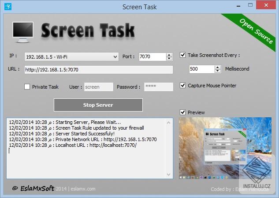
Task: Click the log line 'Starting Server, Please Wait...'
Action: click(x=65, y=122)
